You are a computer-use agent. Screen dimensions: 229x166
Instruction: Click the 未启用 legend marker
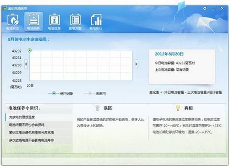click(x=90, y=93)
